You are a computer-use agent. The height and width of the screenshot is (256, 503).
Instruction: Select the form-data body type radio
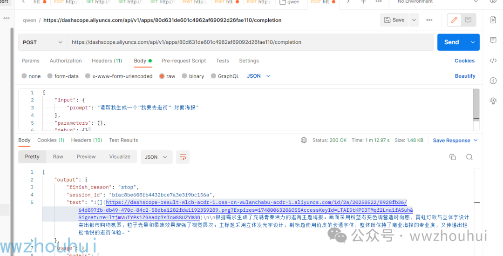(x=50, y=76)
